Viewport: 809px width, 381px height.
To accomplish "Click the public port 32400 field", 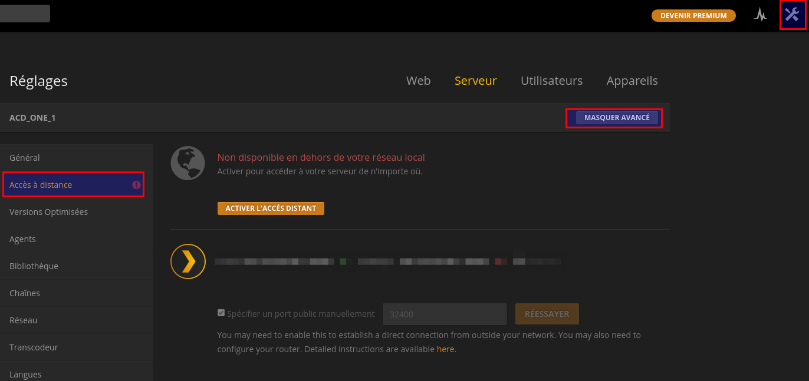I will point(445,314).
